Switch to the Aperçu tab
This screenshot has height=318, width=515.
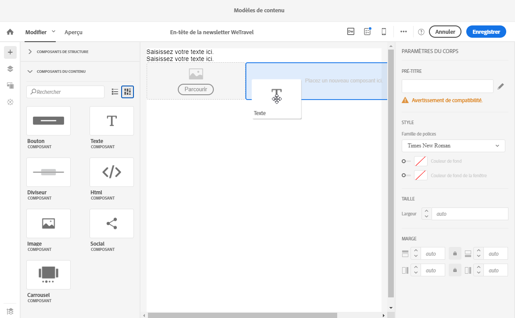(73, 32)
